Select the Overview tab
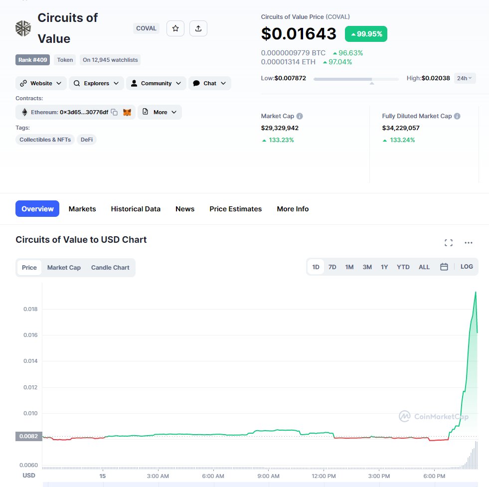The image size is (489, 487). 37,208
